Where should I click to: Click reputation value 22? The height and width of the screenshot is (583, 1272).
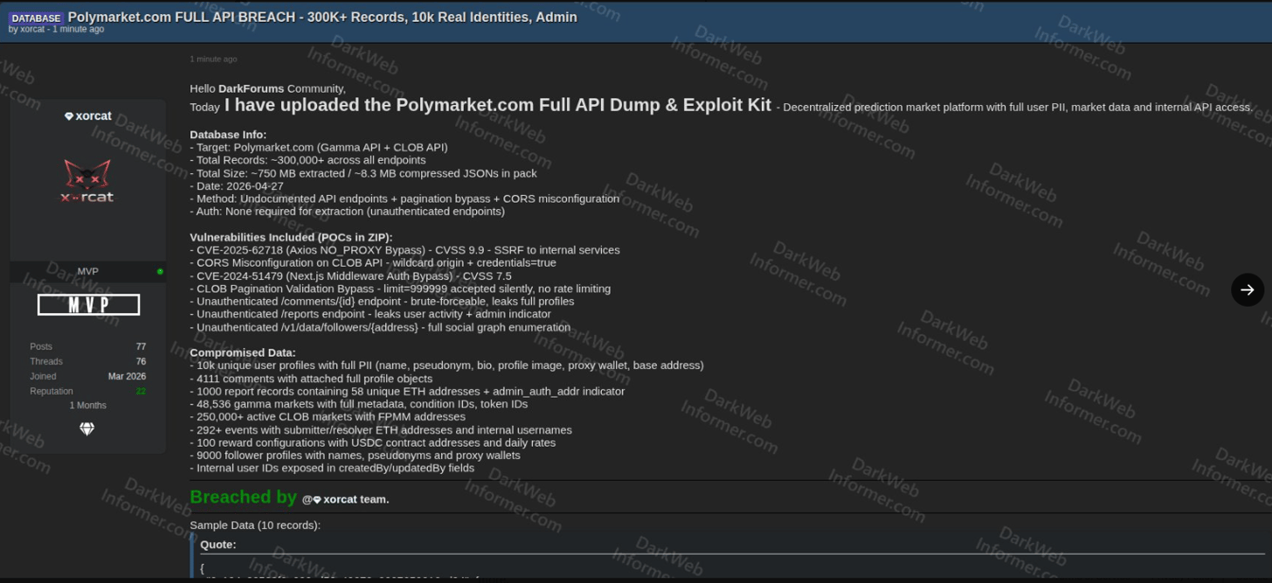141,391
